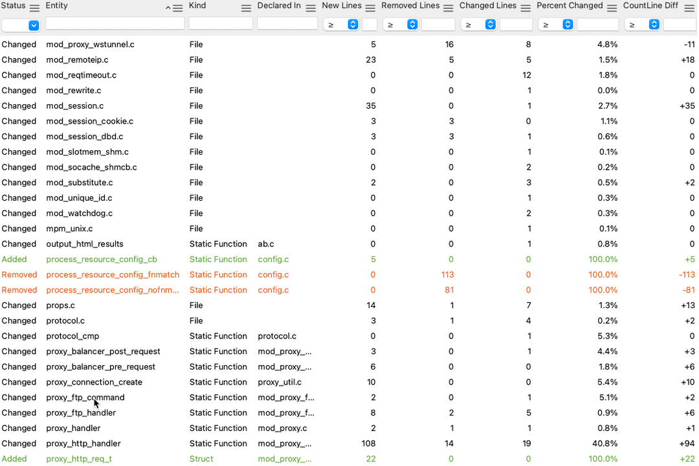This screenshot has width=699, height=466.
Task: Open the Percent Changed comparison operator dropdown
Action: [x=556, y=25]
